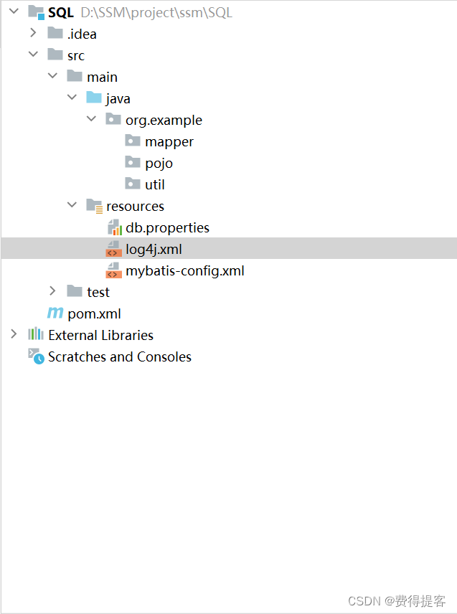Click the Scratches and Consoles icon
This screenshot has width=457, height=614.
[34, 356]
